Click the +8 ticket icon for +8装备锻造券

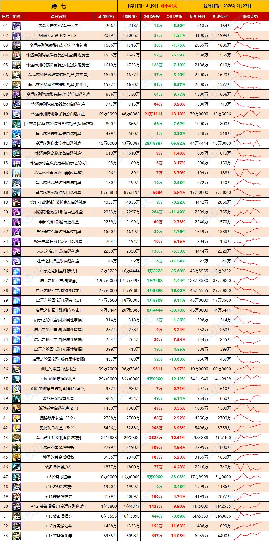click(17, 477)
